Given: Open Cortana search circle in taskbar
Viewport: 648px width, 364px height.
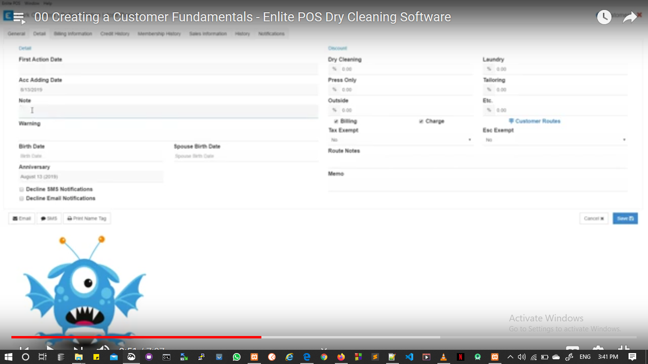Looking at the screenshot, I should [x=26, y=357].
